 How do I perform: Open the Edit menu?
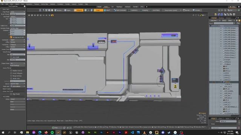pos(7,4)
